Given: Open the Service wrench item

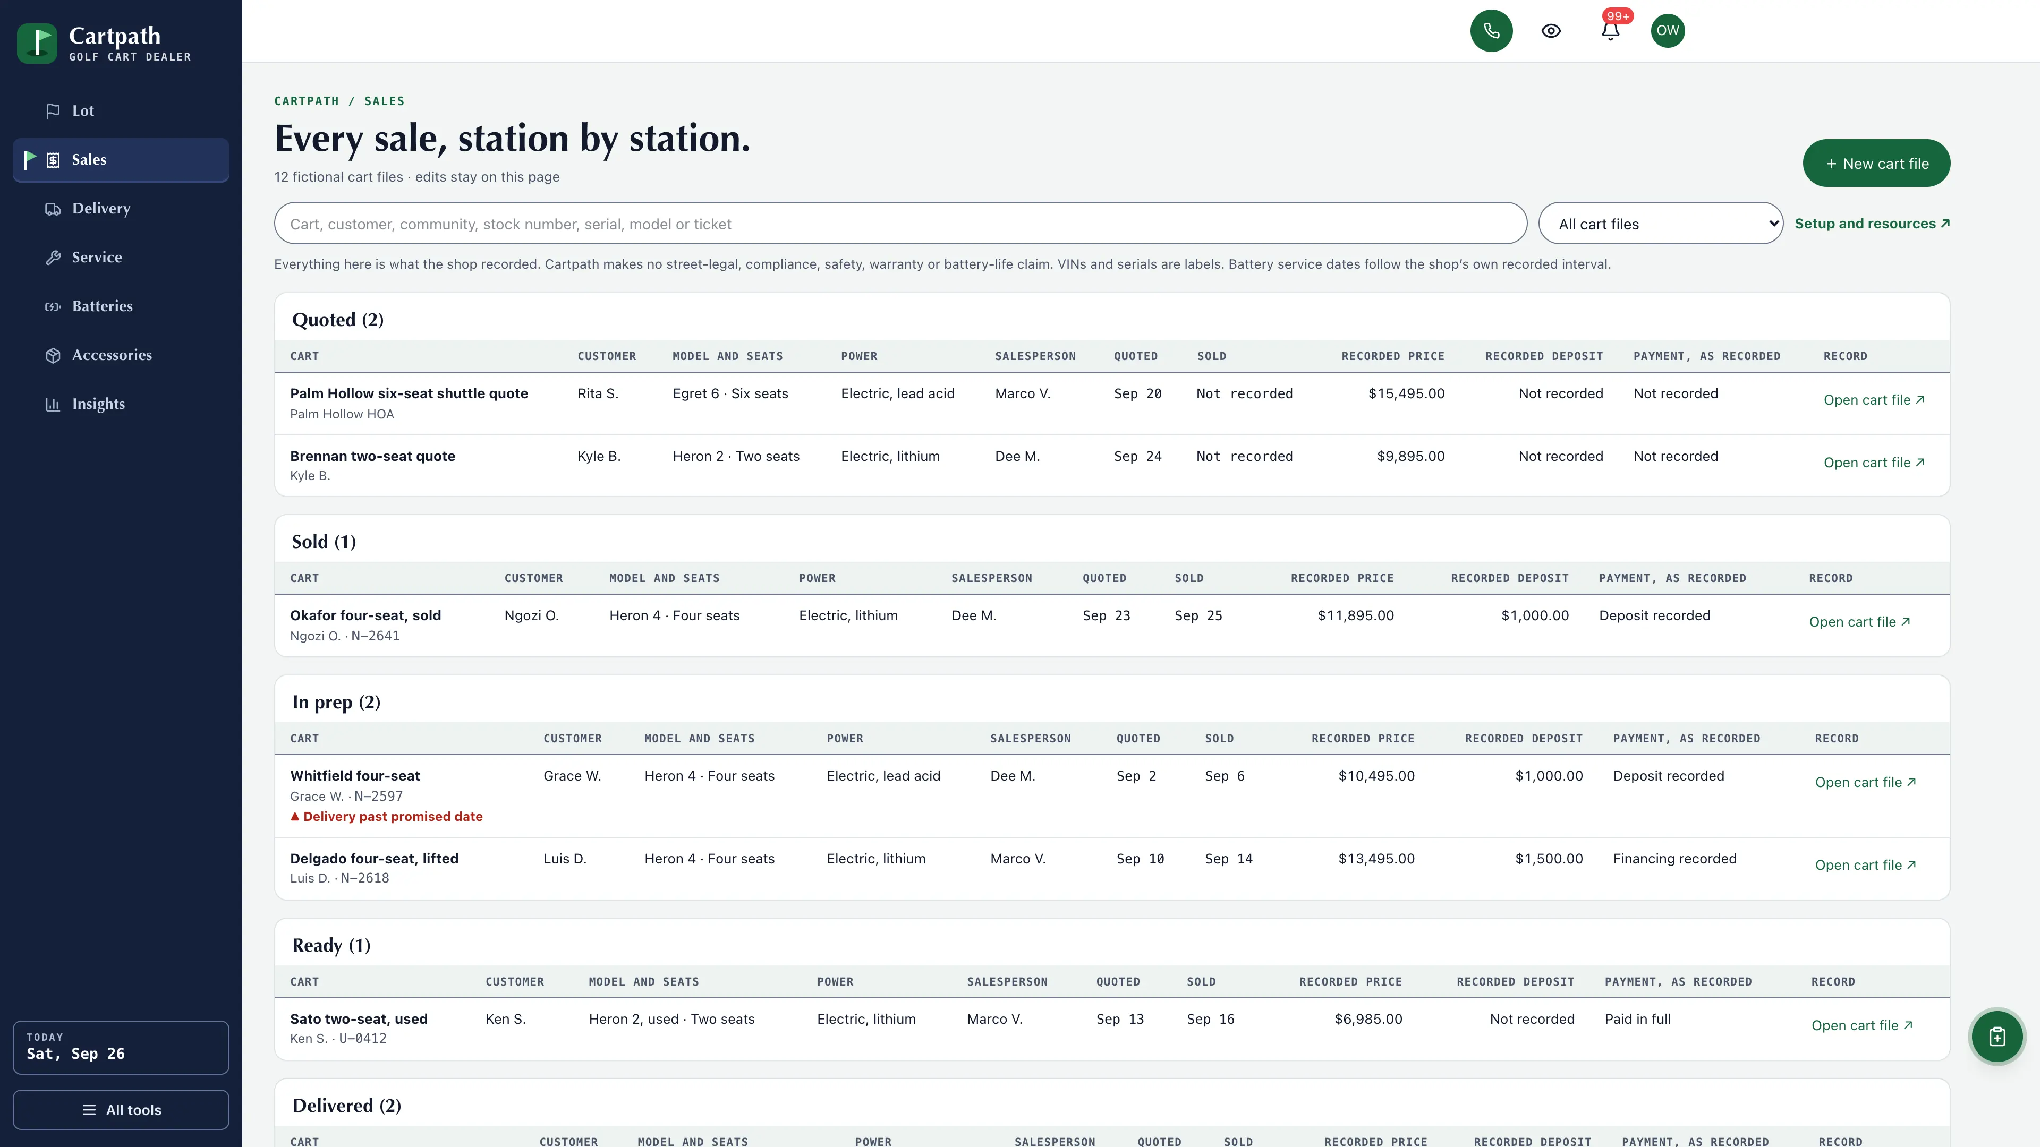Looking at the screenshot, I should pos(121,257).
